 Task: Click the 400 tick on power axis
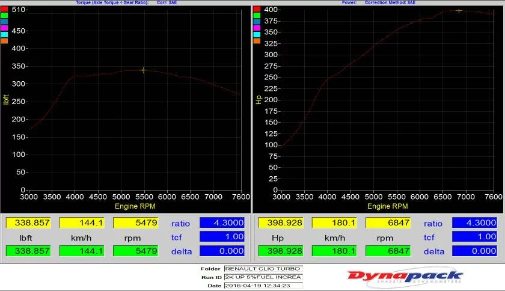[271, 10]
